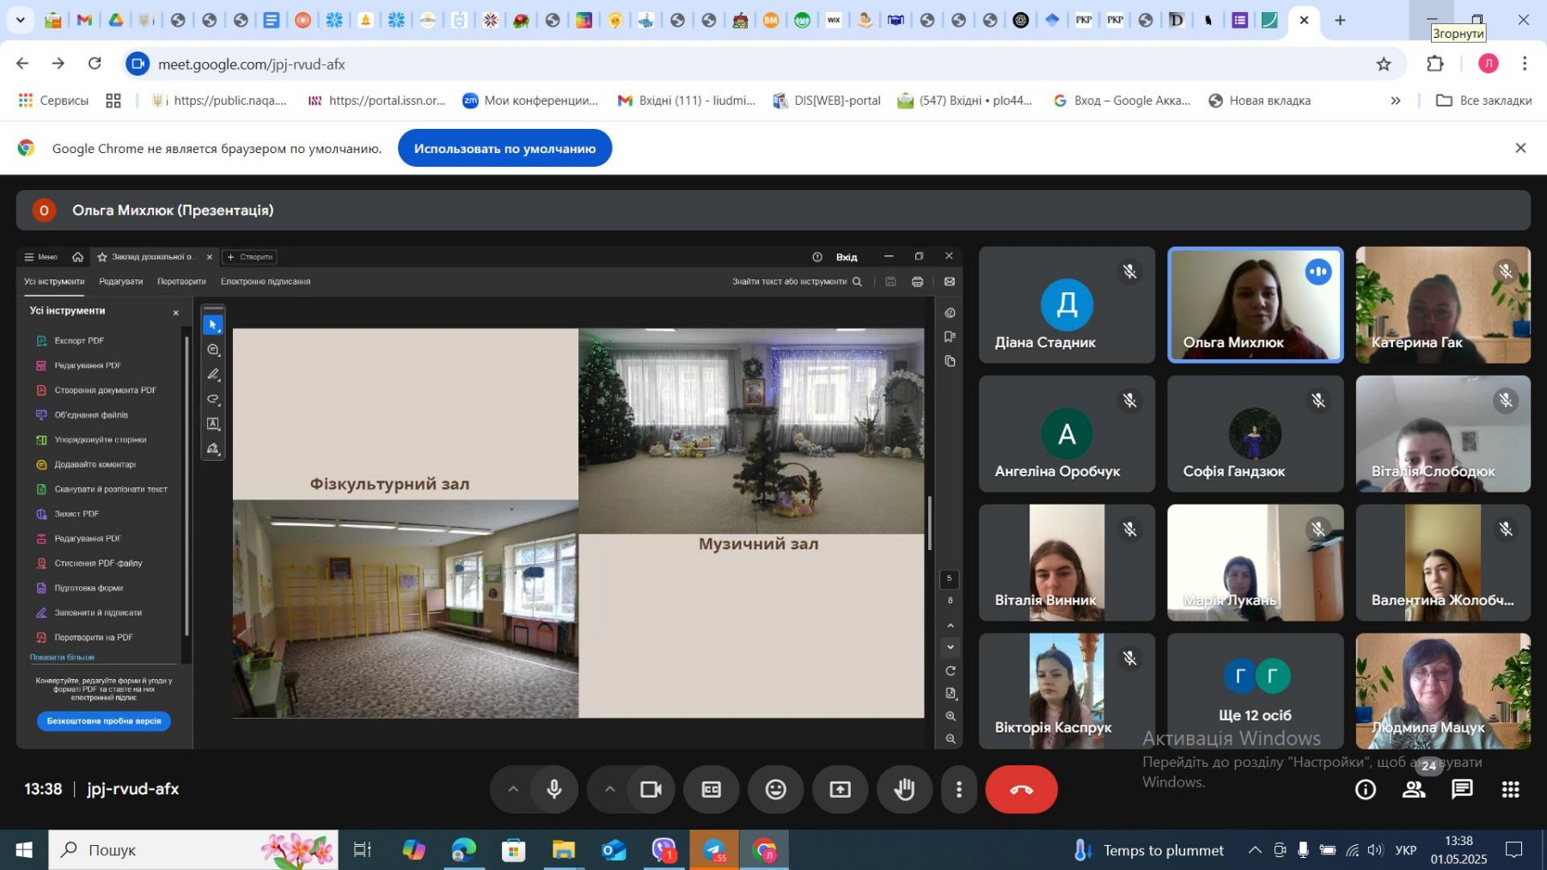Image resolution: width=1547 pixels, height=870 pixels.
Task: Open meeting details info icon
Action: point(1365,789)
